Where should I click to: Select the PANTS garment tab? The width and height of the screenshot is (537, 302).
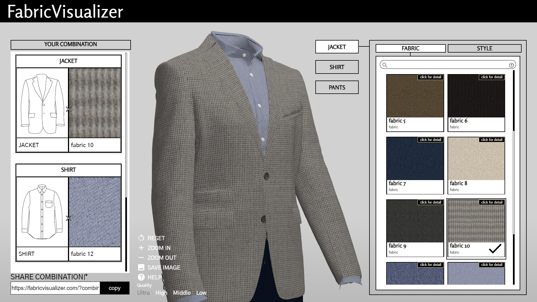point(337,88)
